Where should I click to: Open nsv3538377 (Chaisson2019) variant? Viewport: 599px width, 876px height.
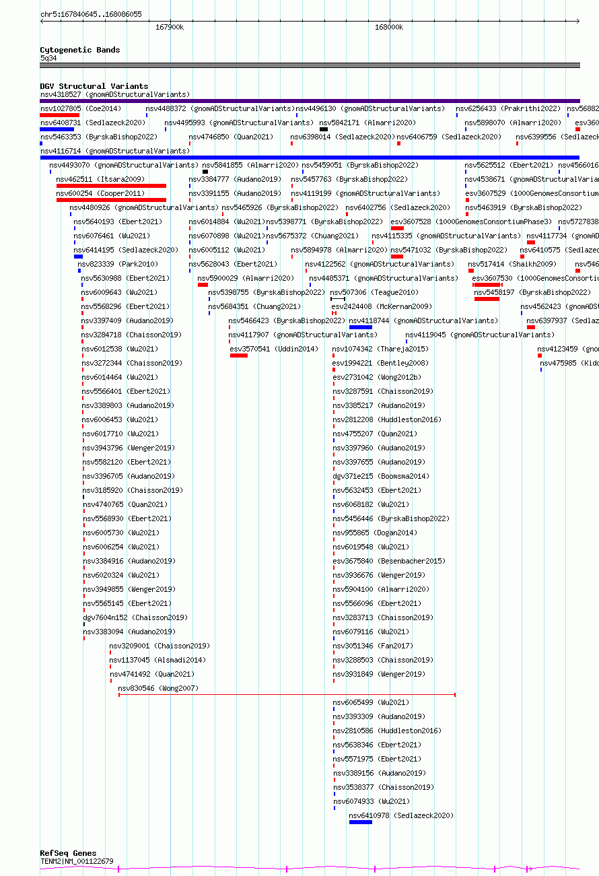[384, 787]
